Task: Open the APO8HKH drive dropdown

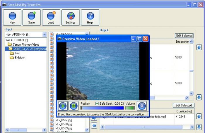Action: point(45,34)
